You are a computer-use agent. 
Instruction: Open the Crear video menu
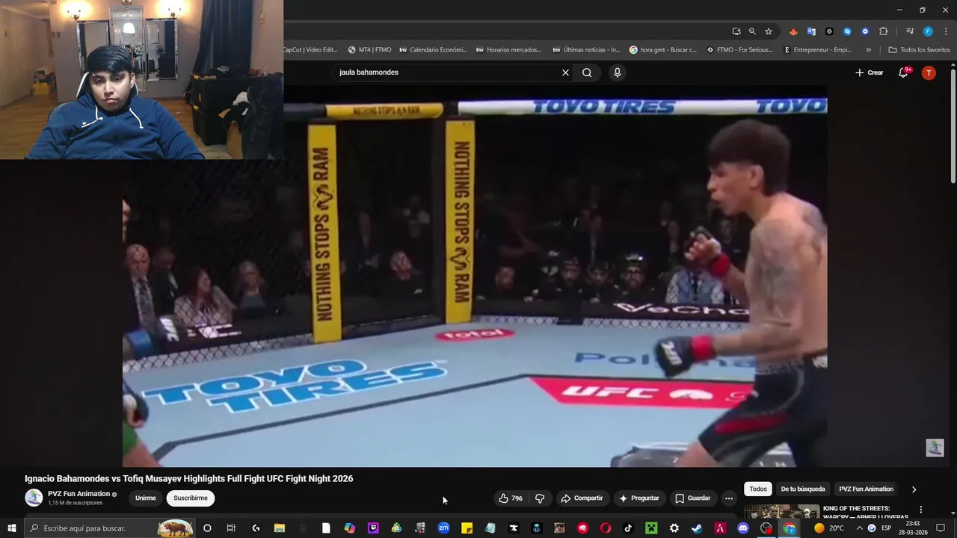[x=870, y=72]
